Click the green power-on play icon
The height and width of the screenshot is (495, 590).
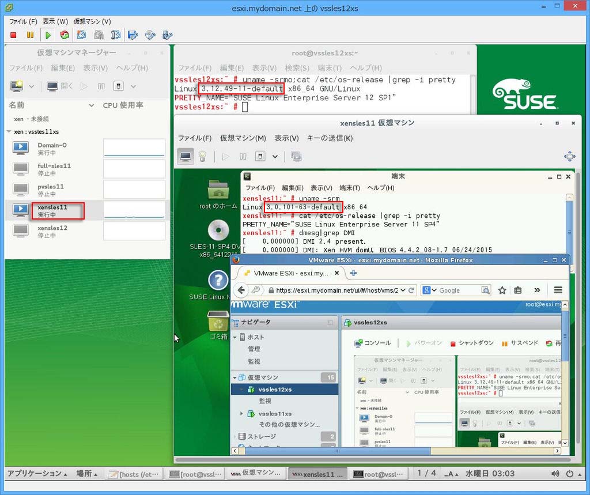click(x=48, y=35)
